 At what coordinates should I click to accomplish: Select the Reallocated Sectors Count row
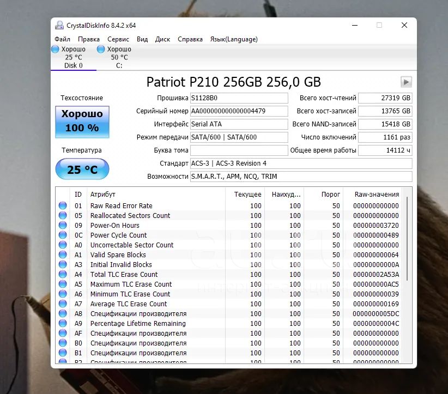pos(228,215)
